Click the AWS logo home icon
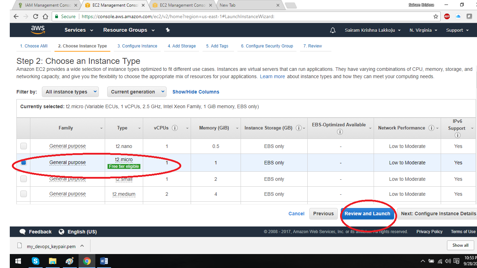477x268 pixels. click(38, 30)
